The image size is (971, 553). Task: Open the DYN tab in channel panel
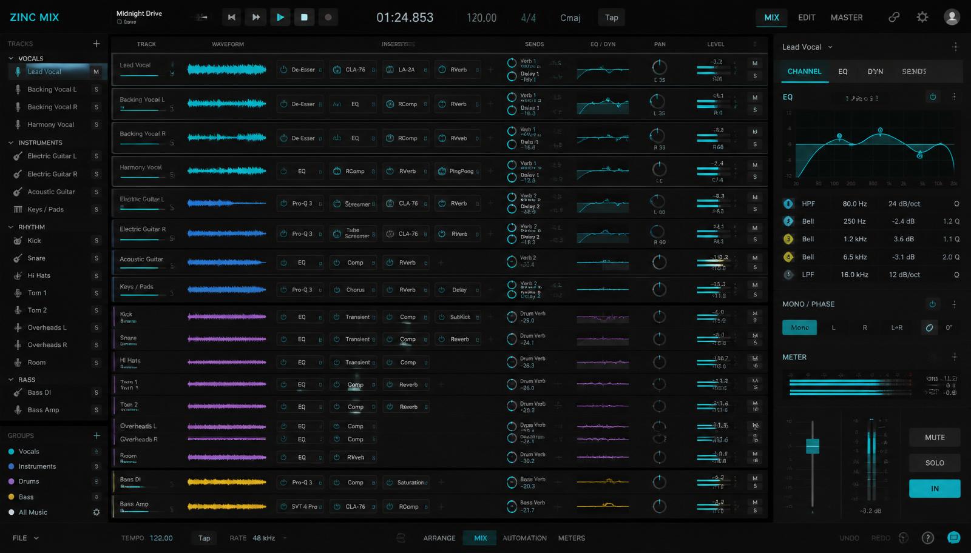[875, 72]
